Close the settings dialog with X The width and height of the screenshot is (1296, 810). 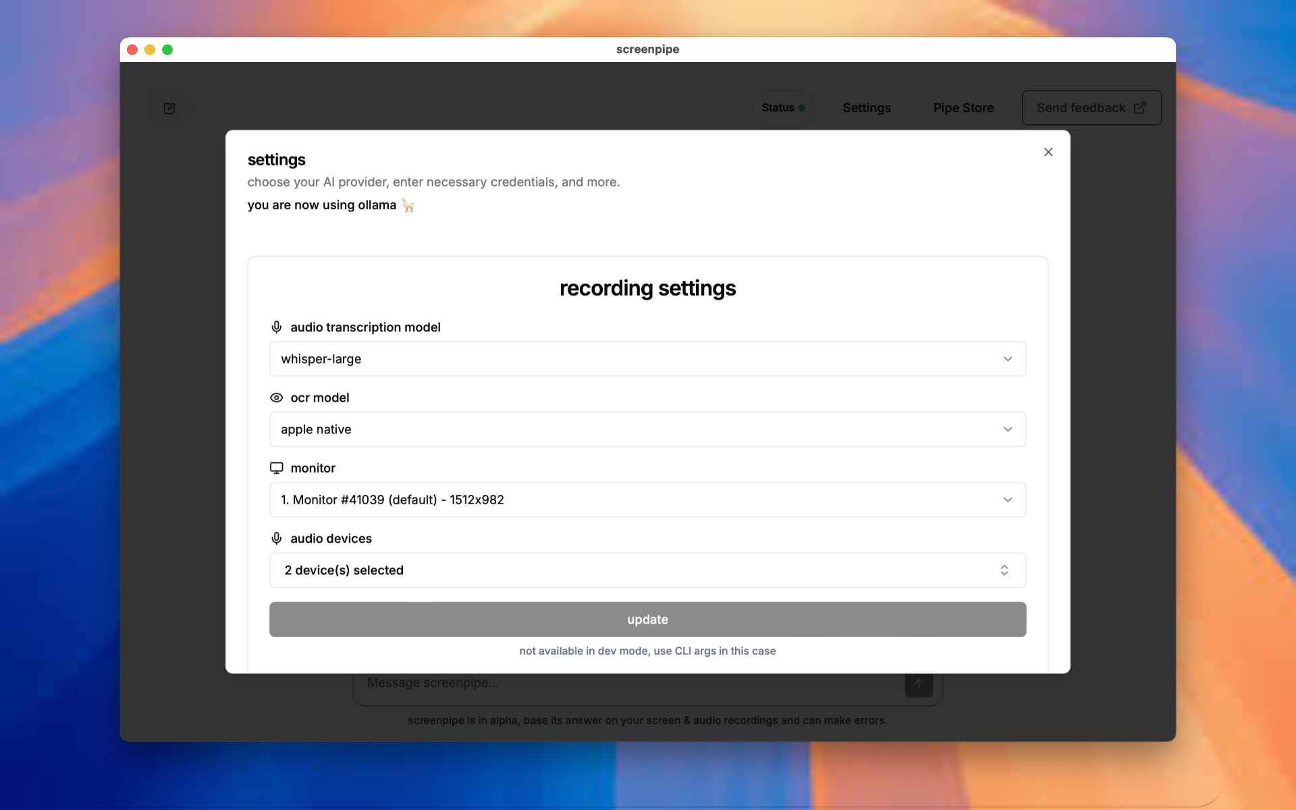tap(1048, 152)
